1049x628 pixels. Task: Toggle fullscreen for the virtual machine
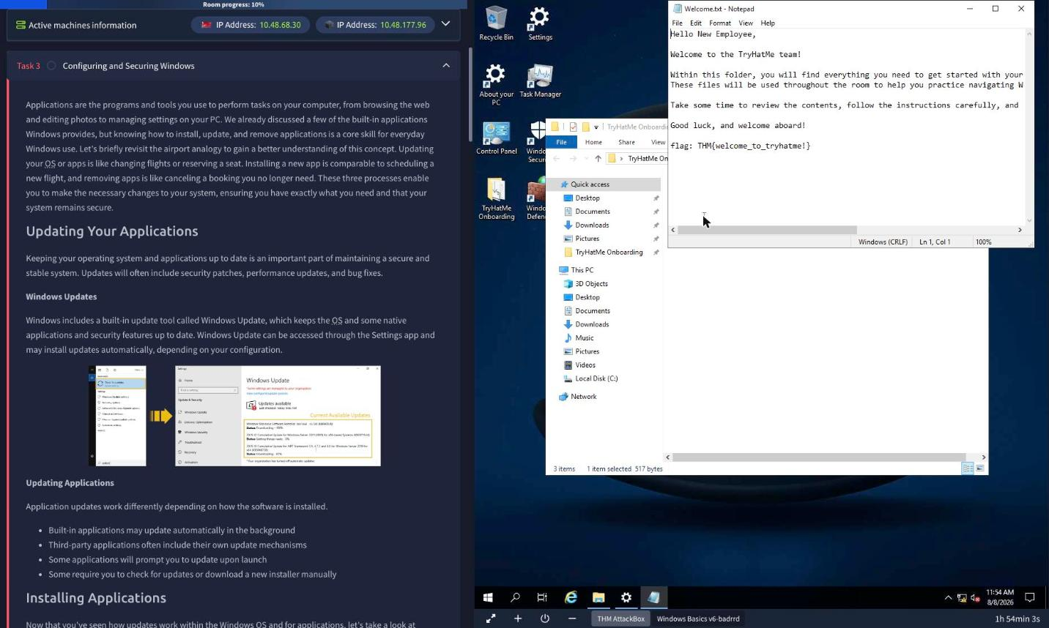(x=491, y=618)
